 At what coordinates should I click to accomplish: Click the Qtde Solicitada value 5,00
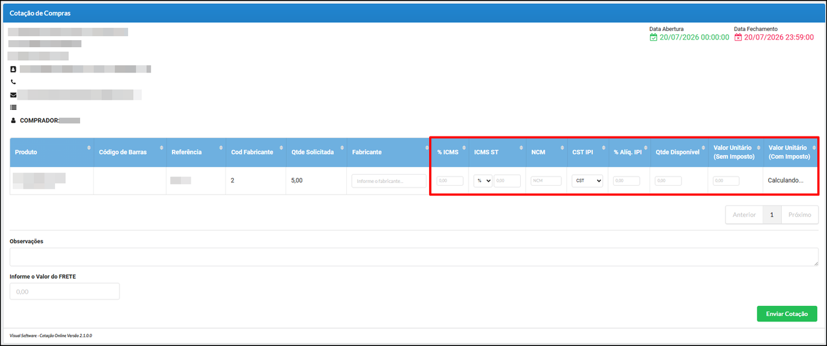click(x=297, y=180)
